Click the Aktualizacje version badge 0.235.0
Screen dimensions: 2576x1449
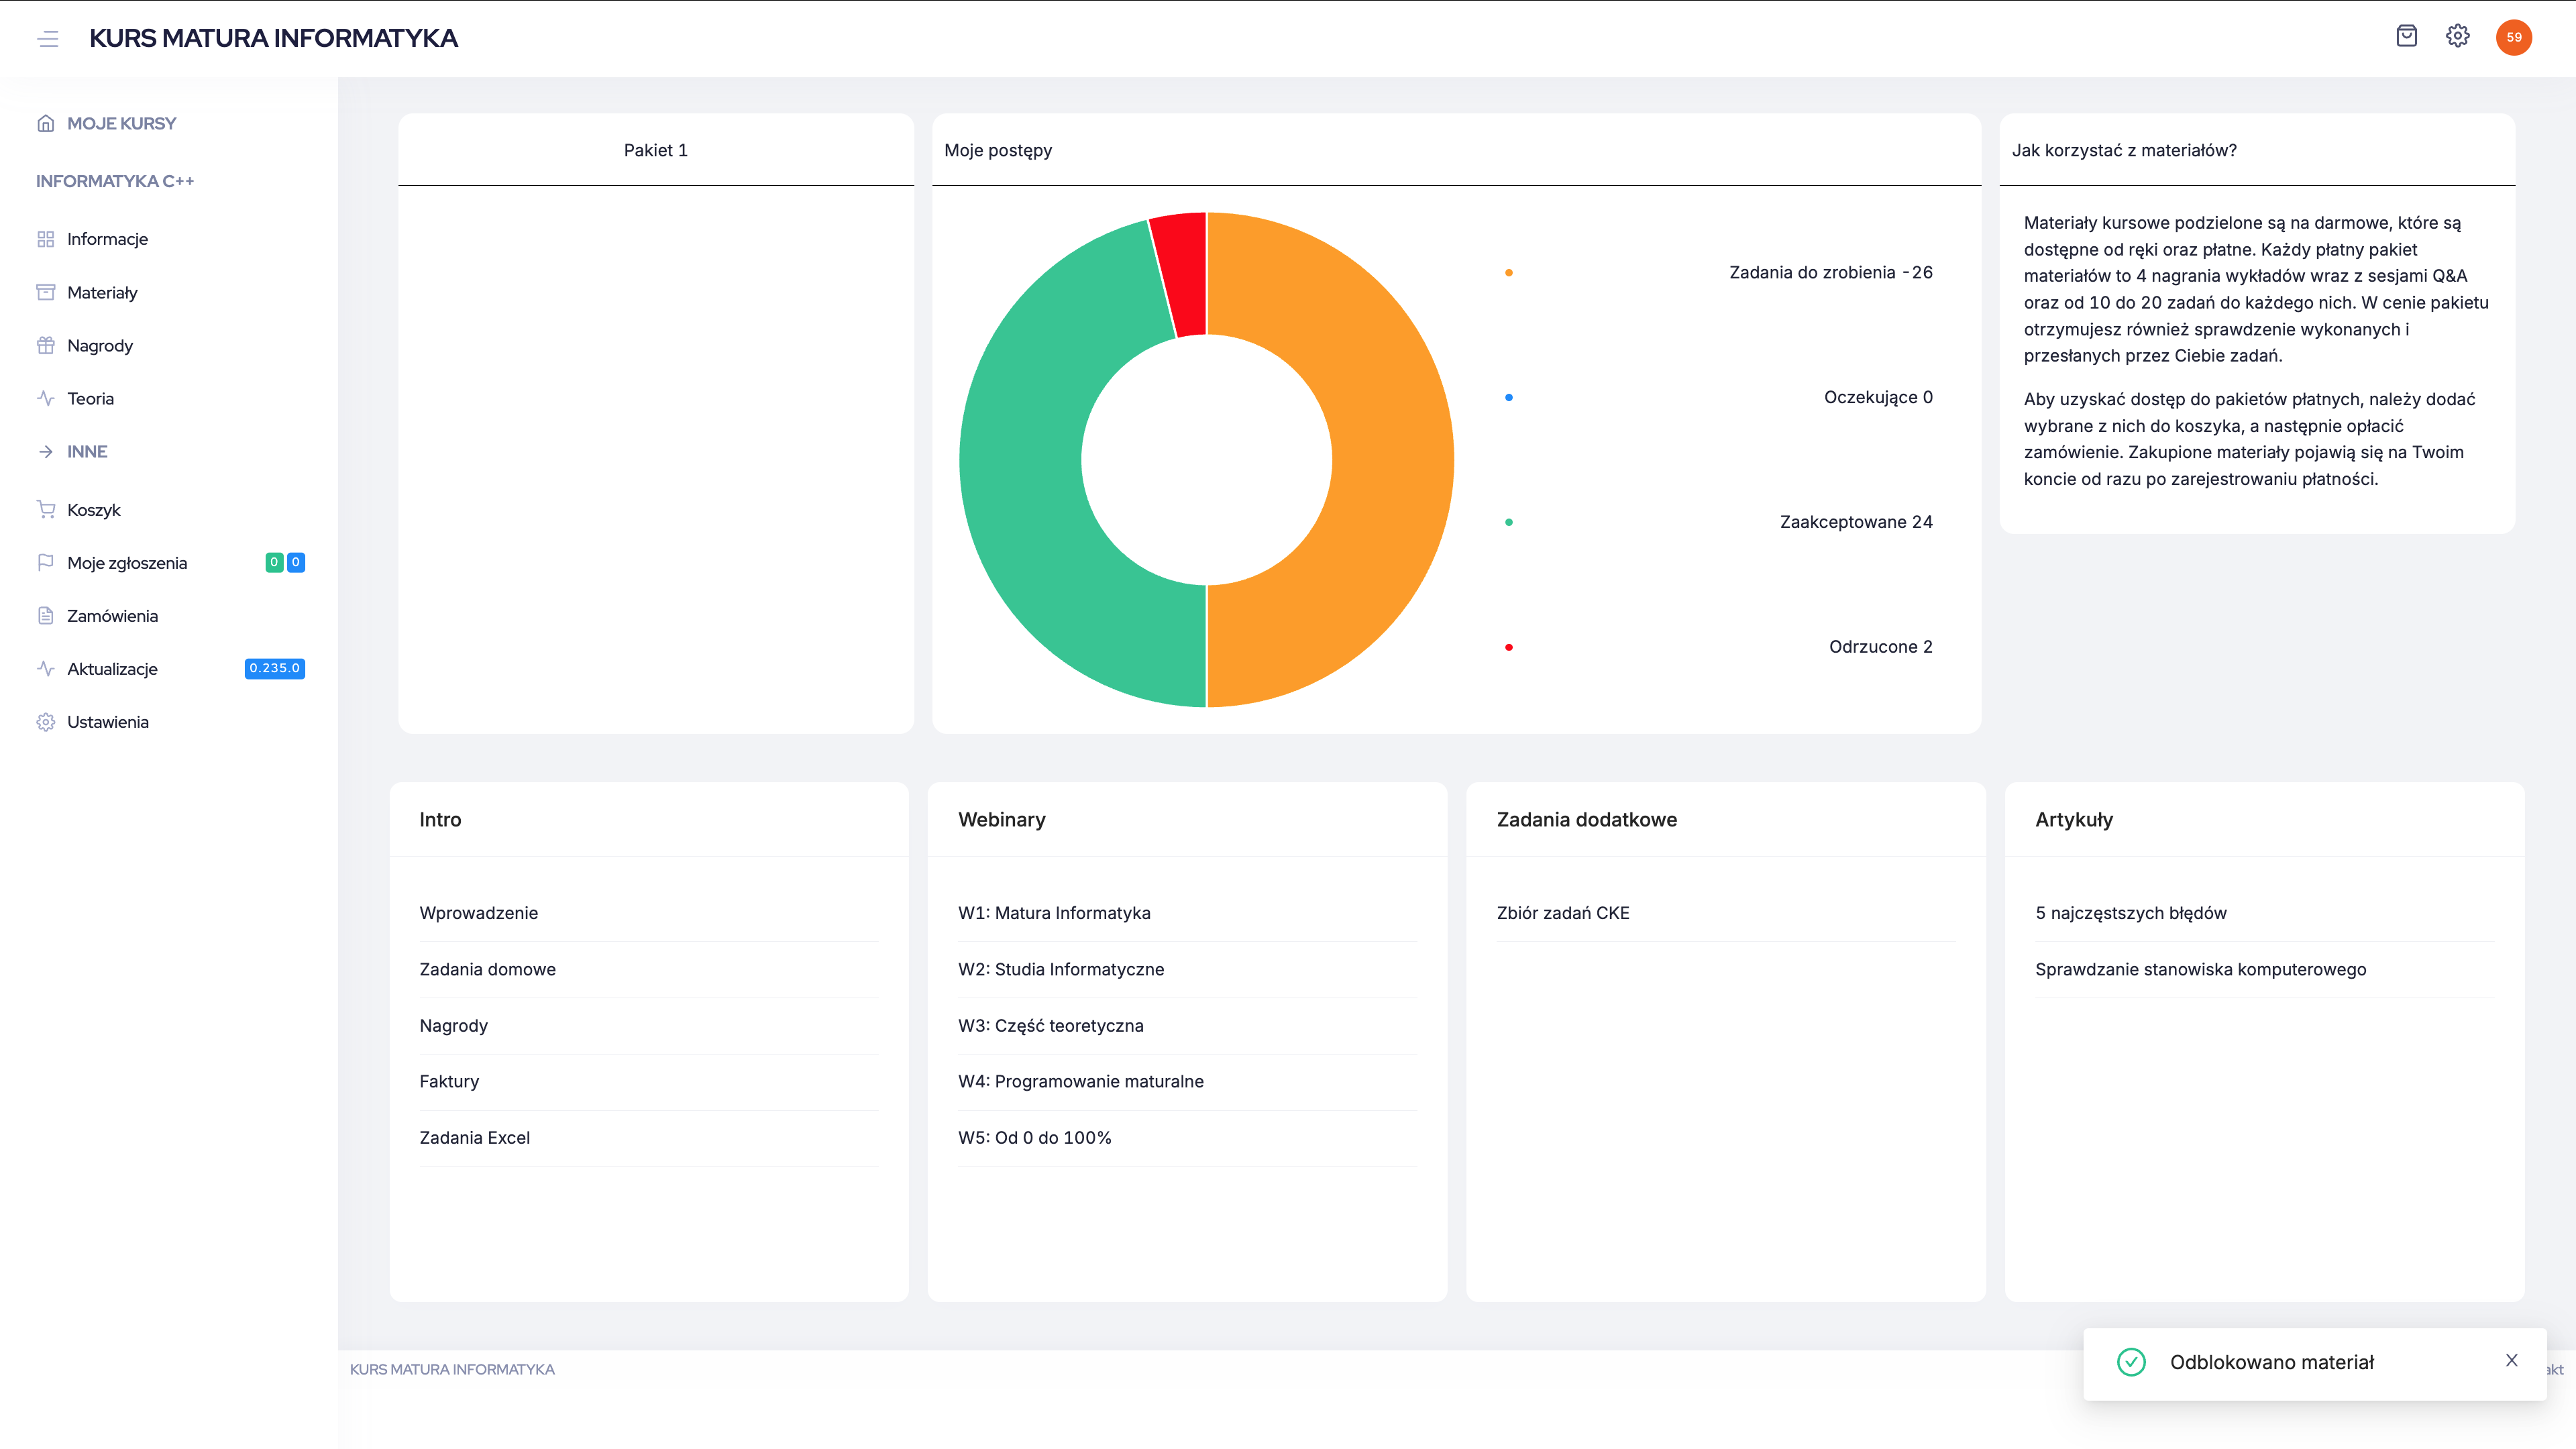pyautogui.click(x=274, y=668)
